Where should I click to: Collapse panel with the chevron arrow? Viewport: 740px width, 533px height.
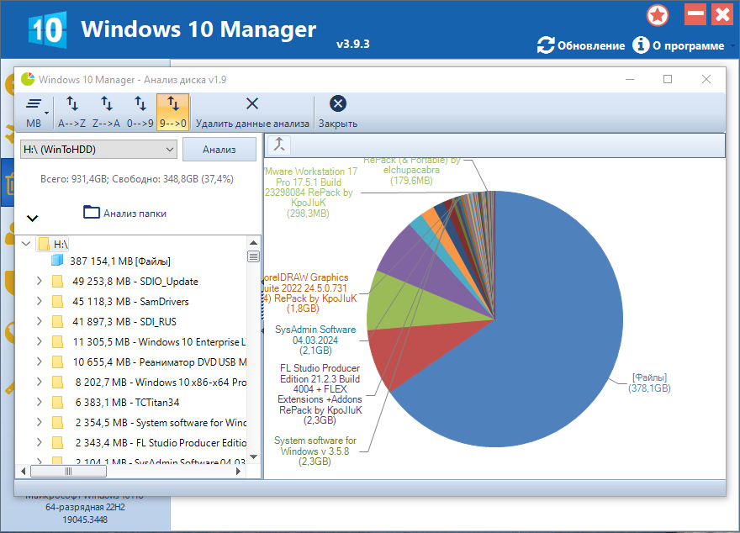coord(32,218)
